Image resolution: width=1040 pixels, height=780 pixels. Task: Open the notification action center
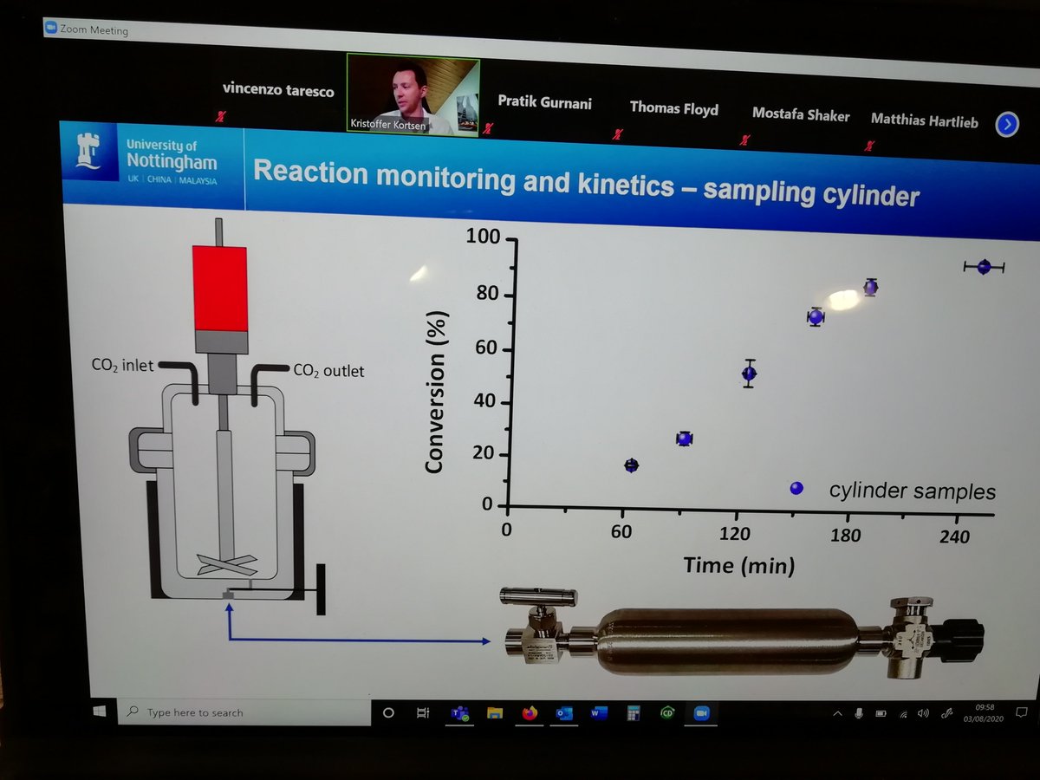click(1023, 712)
